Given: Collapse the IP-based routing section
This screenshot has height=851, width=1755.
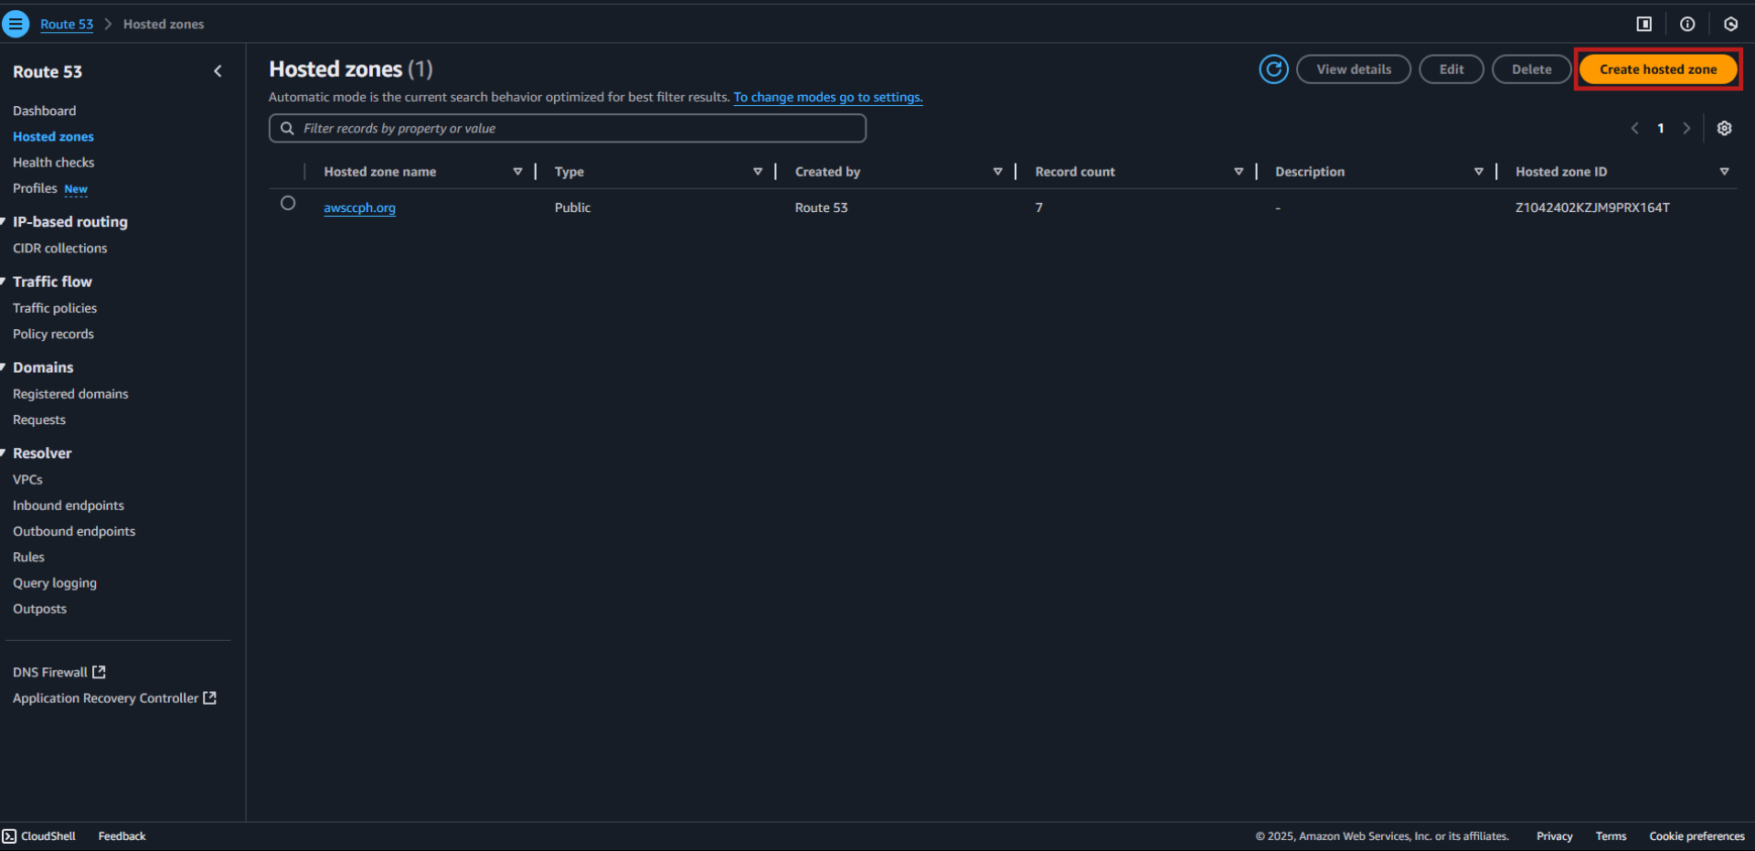Looking at the screenshot, I should (4, 221).
